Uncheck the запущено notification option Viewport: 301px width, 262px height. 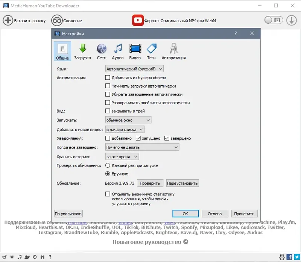click(138, 138)
